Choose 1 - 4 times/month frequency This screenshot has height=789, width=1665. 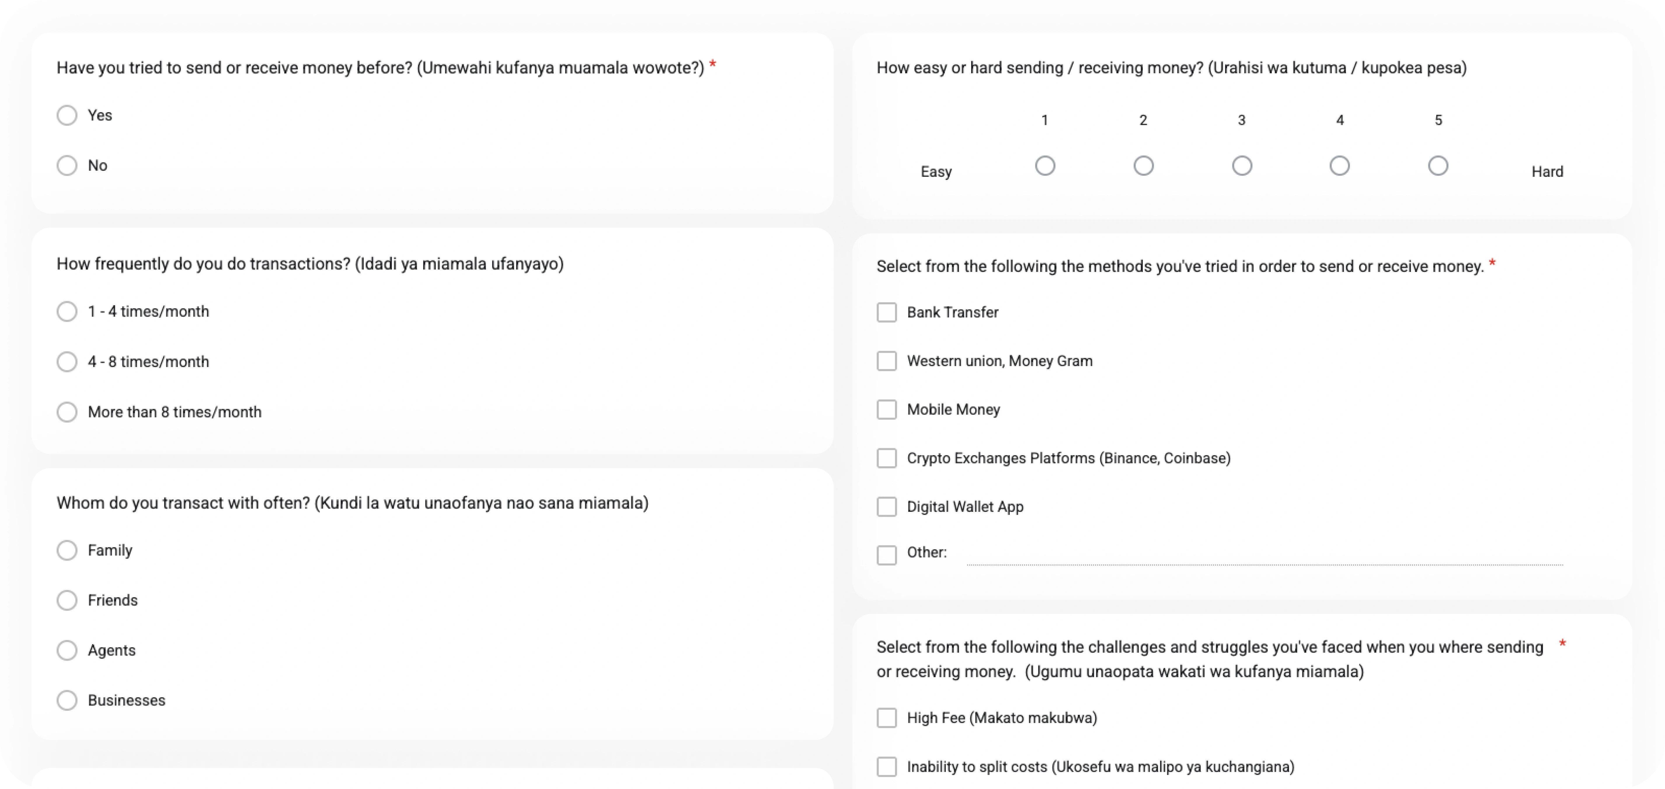click(x=67, y=311)
